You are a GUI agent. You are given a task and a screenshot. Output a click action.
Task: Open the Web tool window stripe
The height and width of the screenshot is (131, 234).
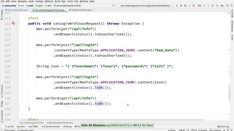2,104
